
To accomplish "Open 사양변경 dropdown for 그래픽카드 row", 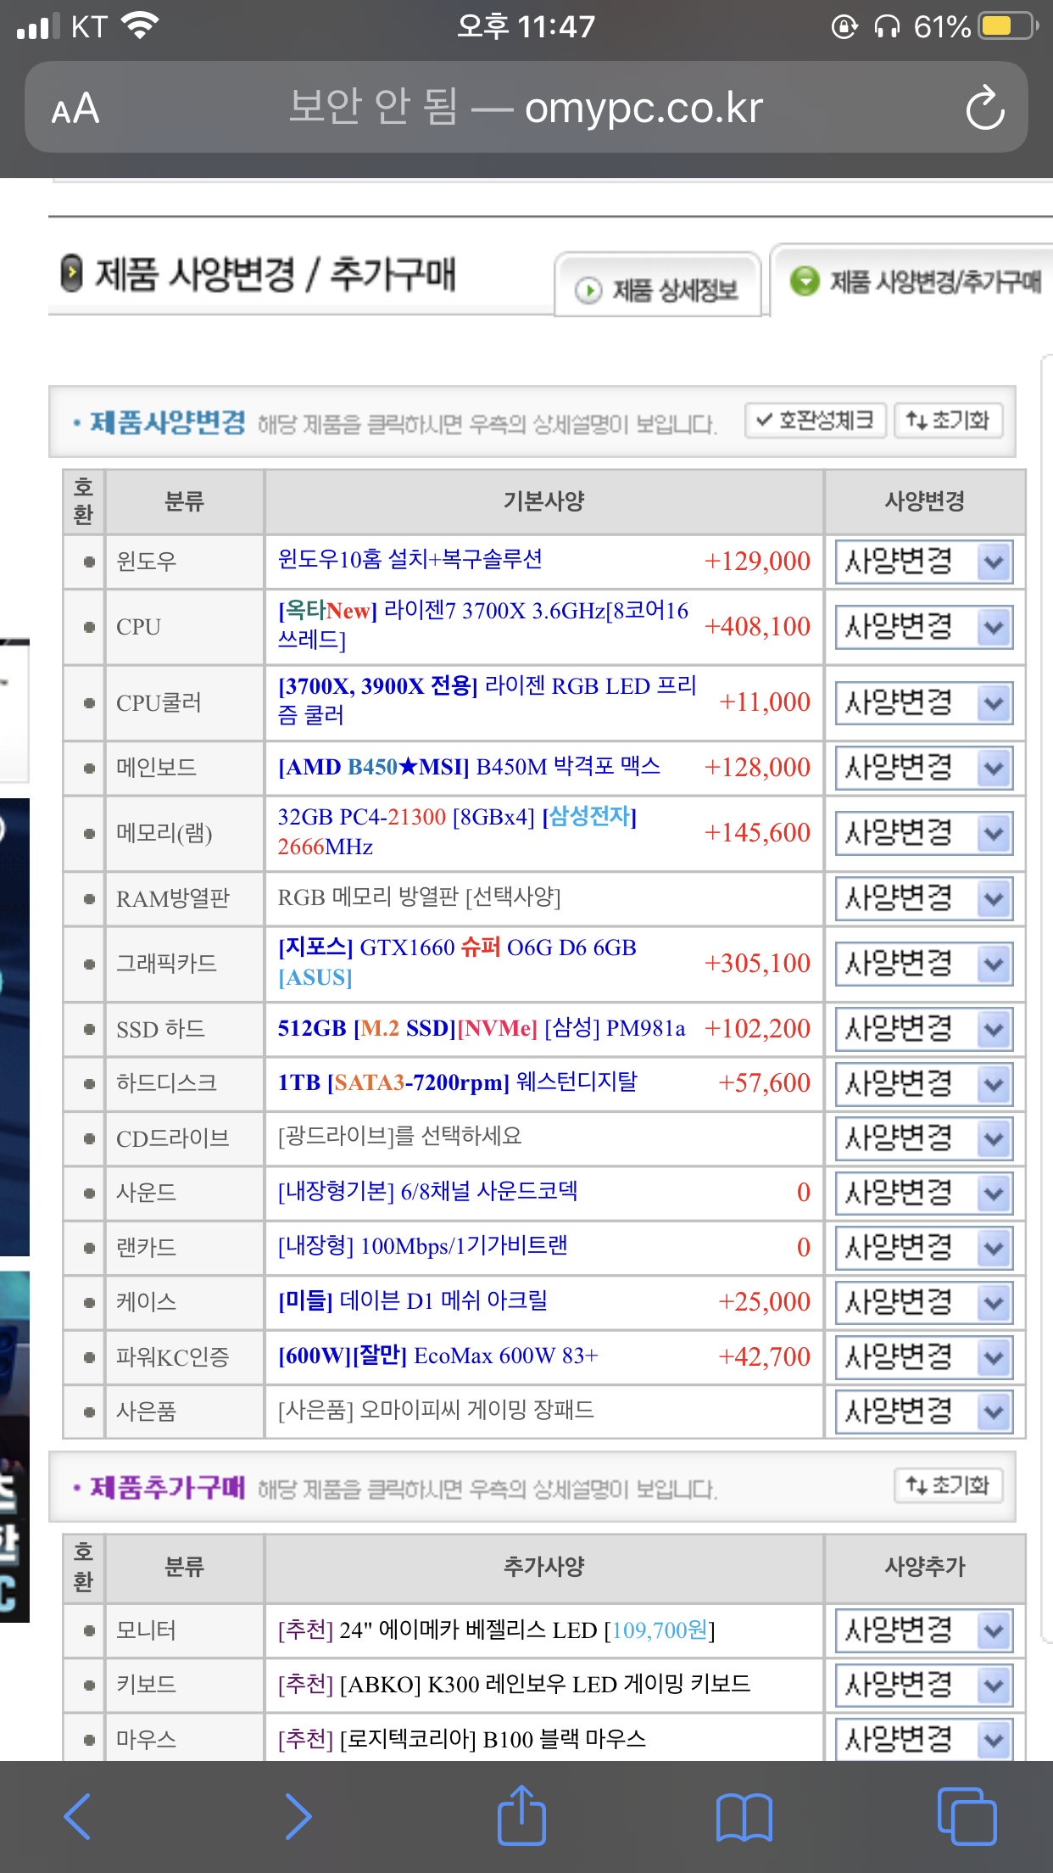I will pyautogui.click(x=924, y=964).
